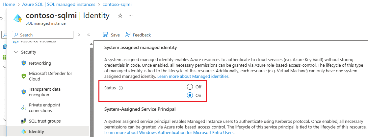
Task: Click the Save disk icon
Action: tap(106, 35)
